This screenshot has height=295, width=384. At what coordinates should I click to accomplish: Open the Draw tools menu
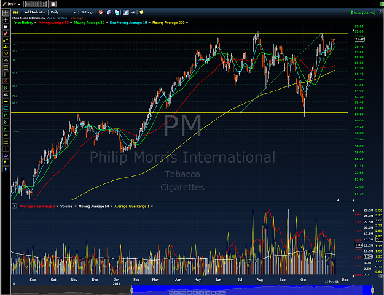tap(12, 4)
